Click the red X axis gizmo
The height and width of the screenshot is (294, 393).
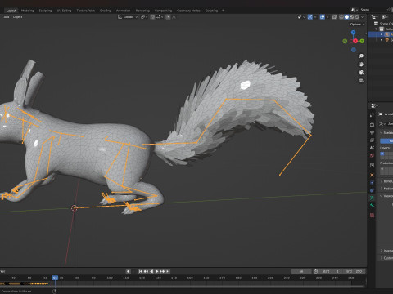(x=355, y=41)
